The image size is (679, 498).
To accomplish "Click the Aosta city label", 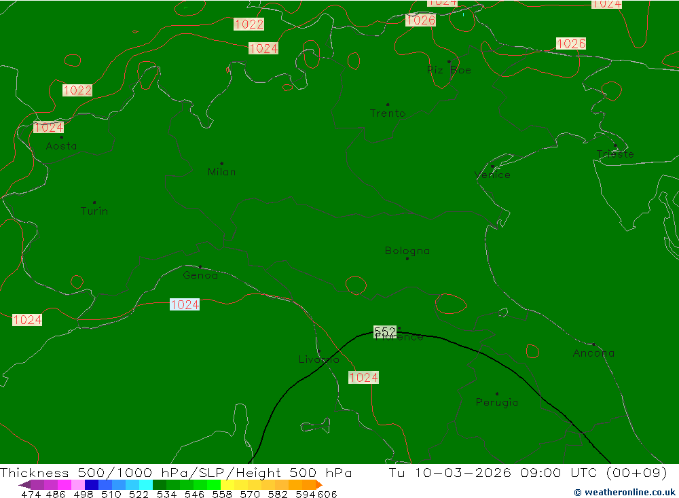I will pyautogui.click(x=62, y=146).
